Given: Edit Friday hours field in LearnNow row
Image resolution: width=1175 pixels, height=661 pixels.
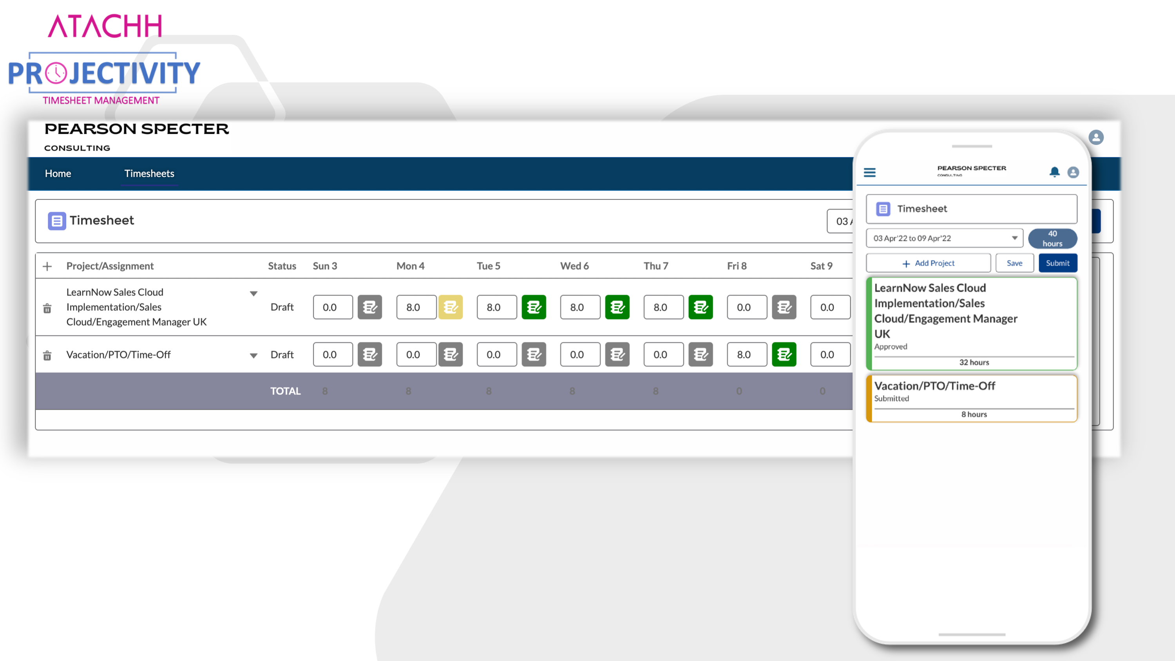Looking at the screenshot, I should click(747, 307).
